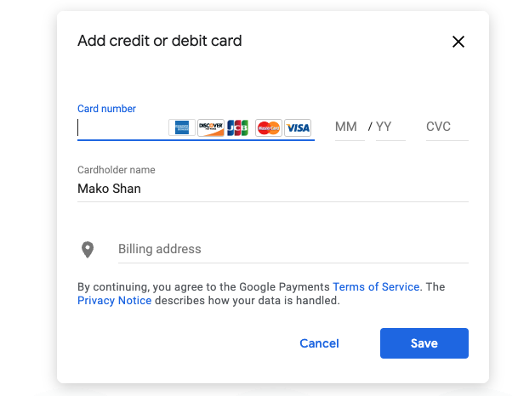Image resolution: width=518 pixels, height=396 pixels.
Task: Click the Mastercard logo icon
Action: point(268,127)
